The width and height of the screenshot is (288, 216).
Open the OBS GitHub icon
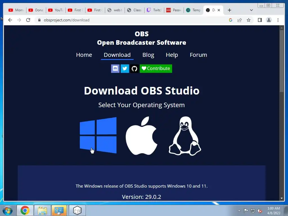point(134,69)
